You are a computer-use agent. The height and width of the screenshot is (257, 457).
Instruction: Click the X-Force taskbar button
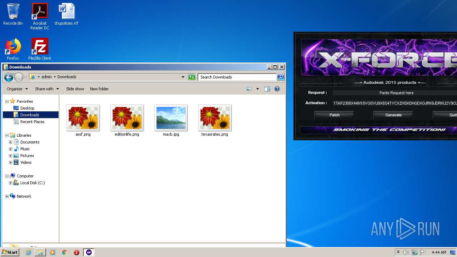[89, 252]
